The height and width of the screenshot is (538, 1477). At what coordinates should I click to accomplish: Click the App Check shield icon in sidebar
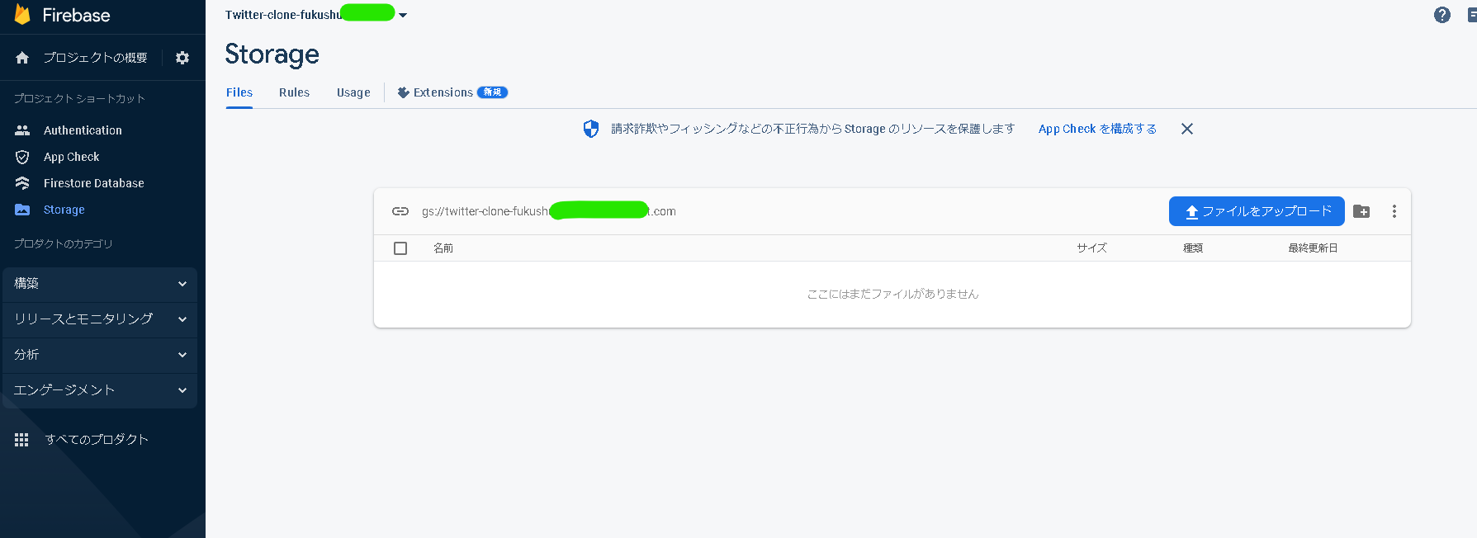pyautogui.click(x=22, y=157)
